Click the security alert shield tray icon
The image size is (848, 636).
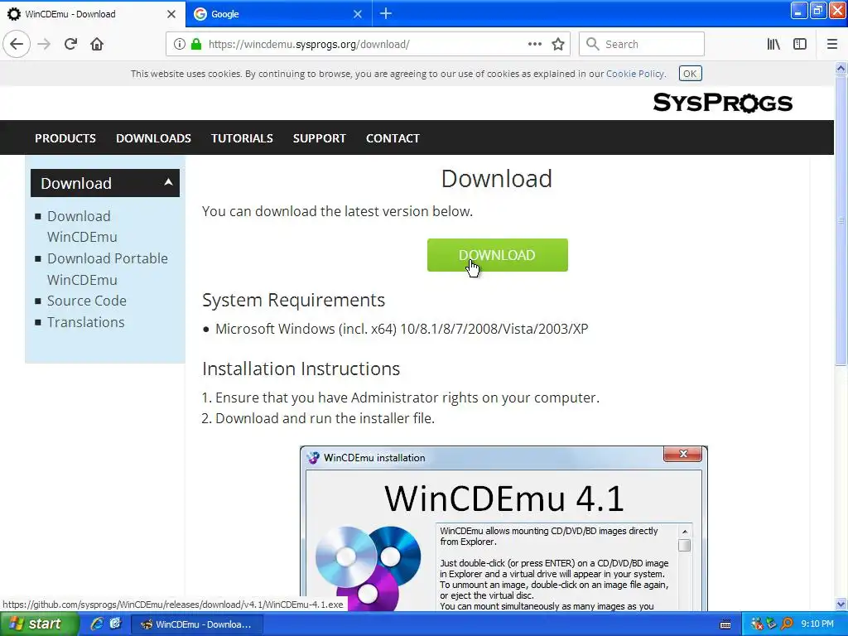coord(757,624)
